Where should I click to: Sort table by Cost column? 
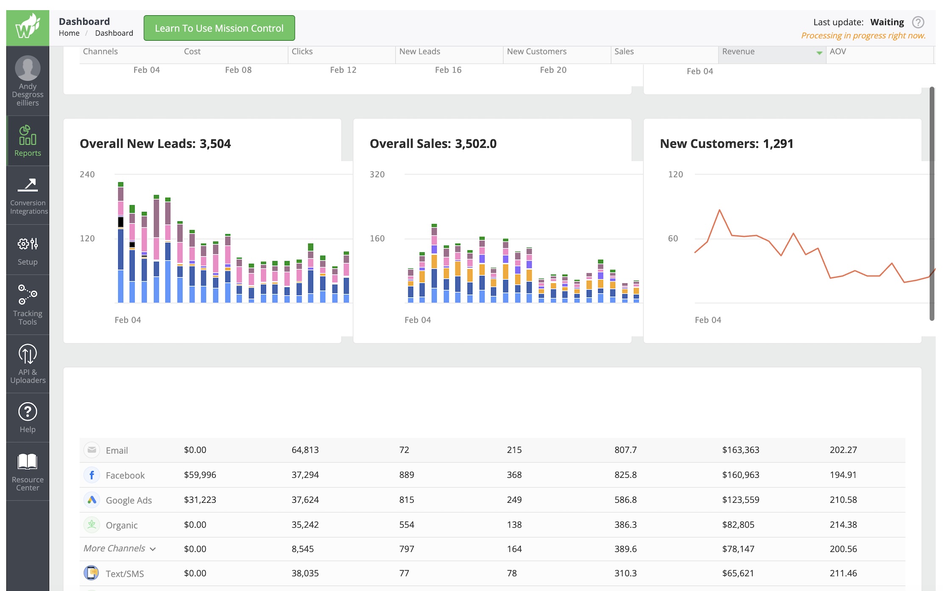point(192,51)
